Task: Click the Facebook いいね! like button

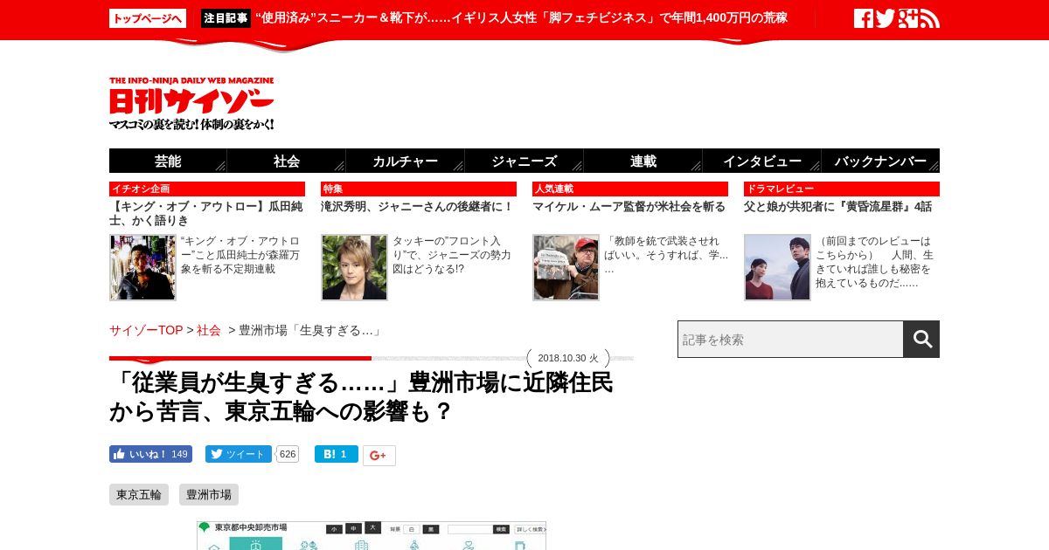Action: (x=150, y=454)
